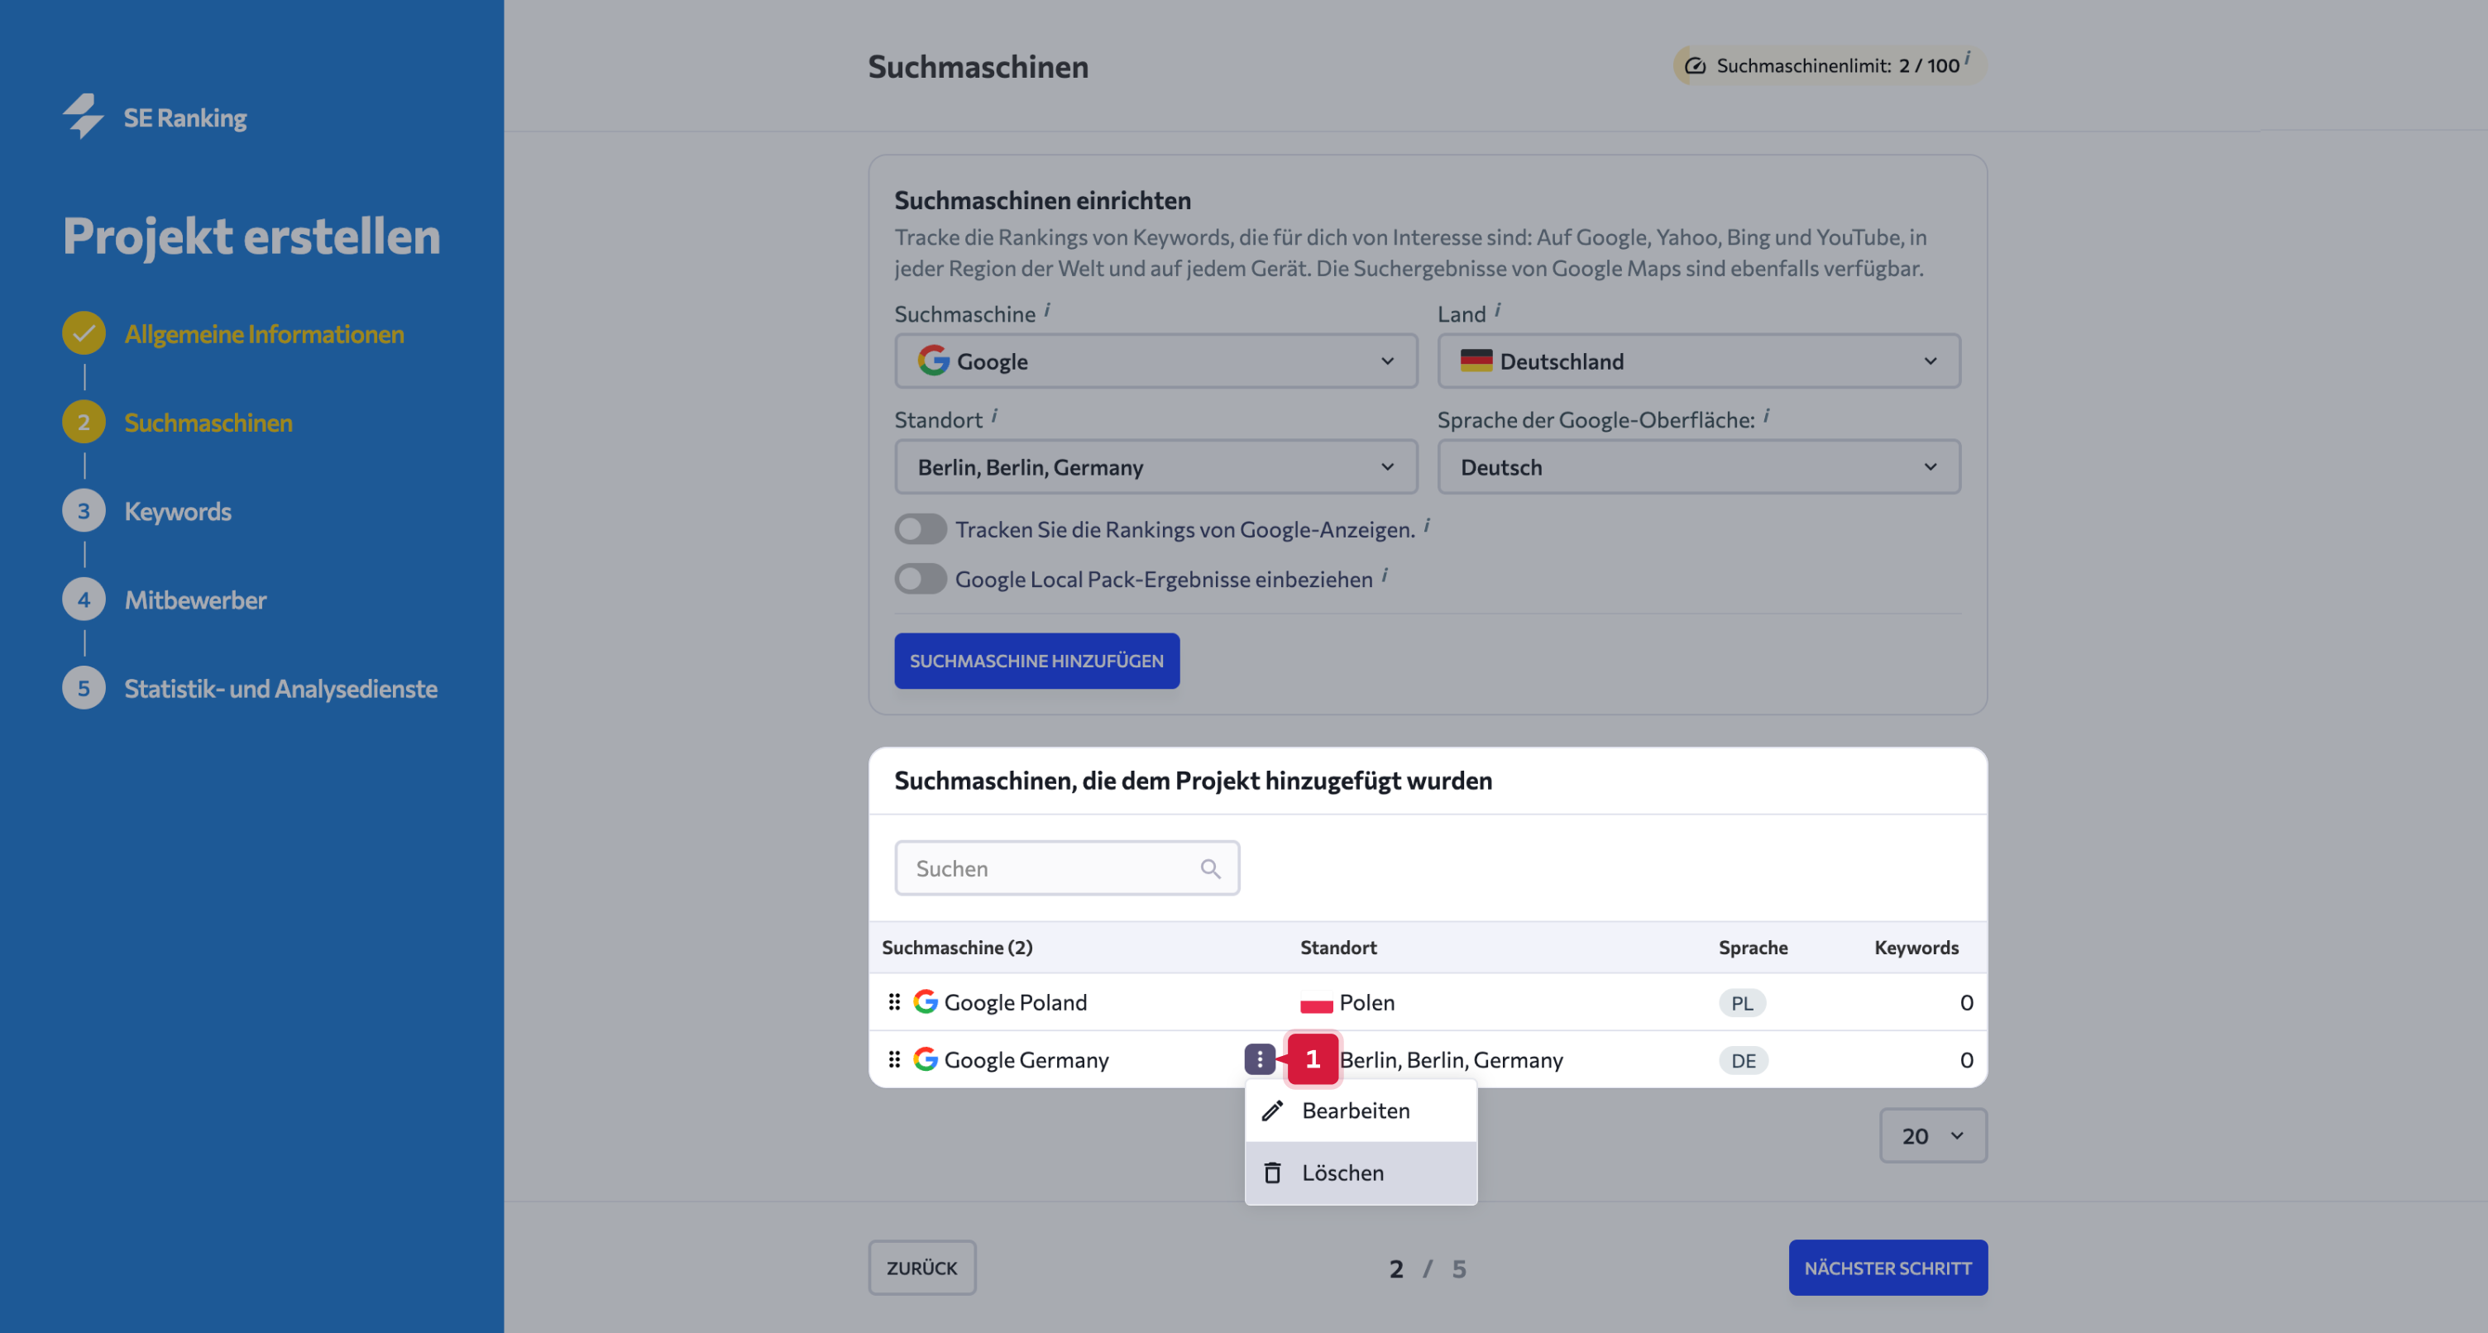Select Bearbeiten from the context menu
The height and width of the screenshot is (1333, 2488).
1361,1111
